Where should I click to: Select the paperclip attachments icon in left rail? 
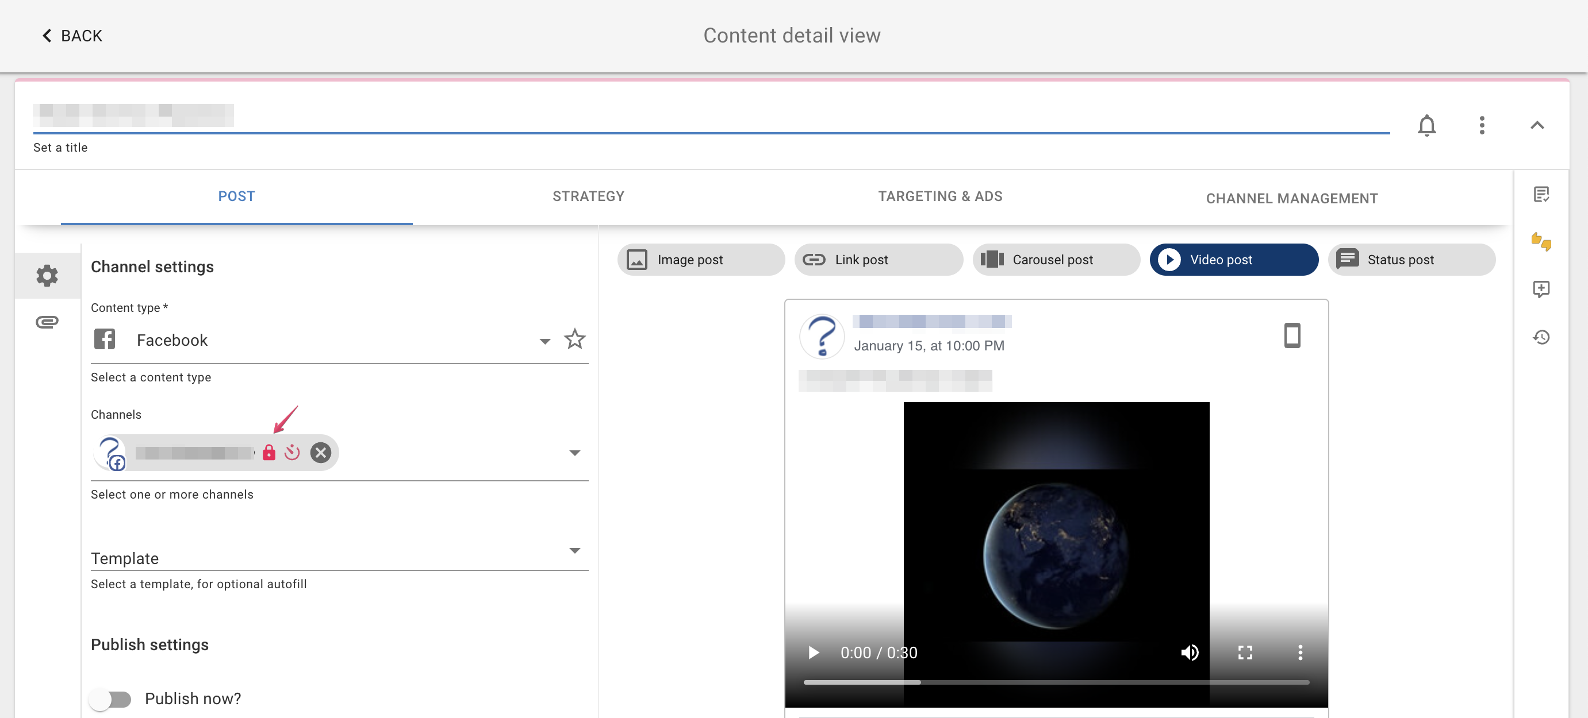pos(47,322)
